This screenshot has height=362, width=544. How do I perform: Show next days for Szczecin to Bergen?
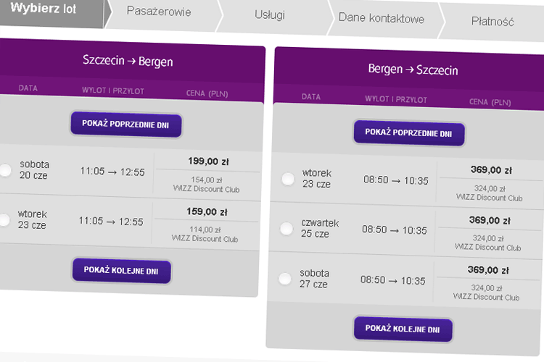[121, 271]
